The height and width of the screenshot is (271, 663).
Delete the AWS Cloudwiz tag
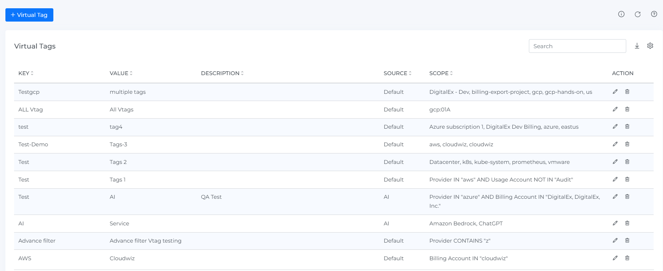[627, 258]
